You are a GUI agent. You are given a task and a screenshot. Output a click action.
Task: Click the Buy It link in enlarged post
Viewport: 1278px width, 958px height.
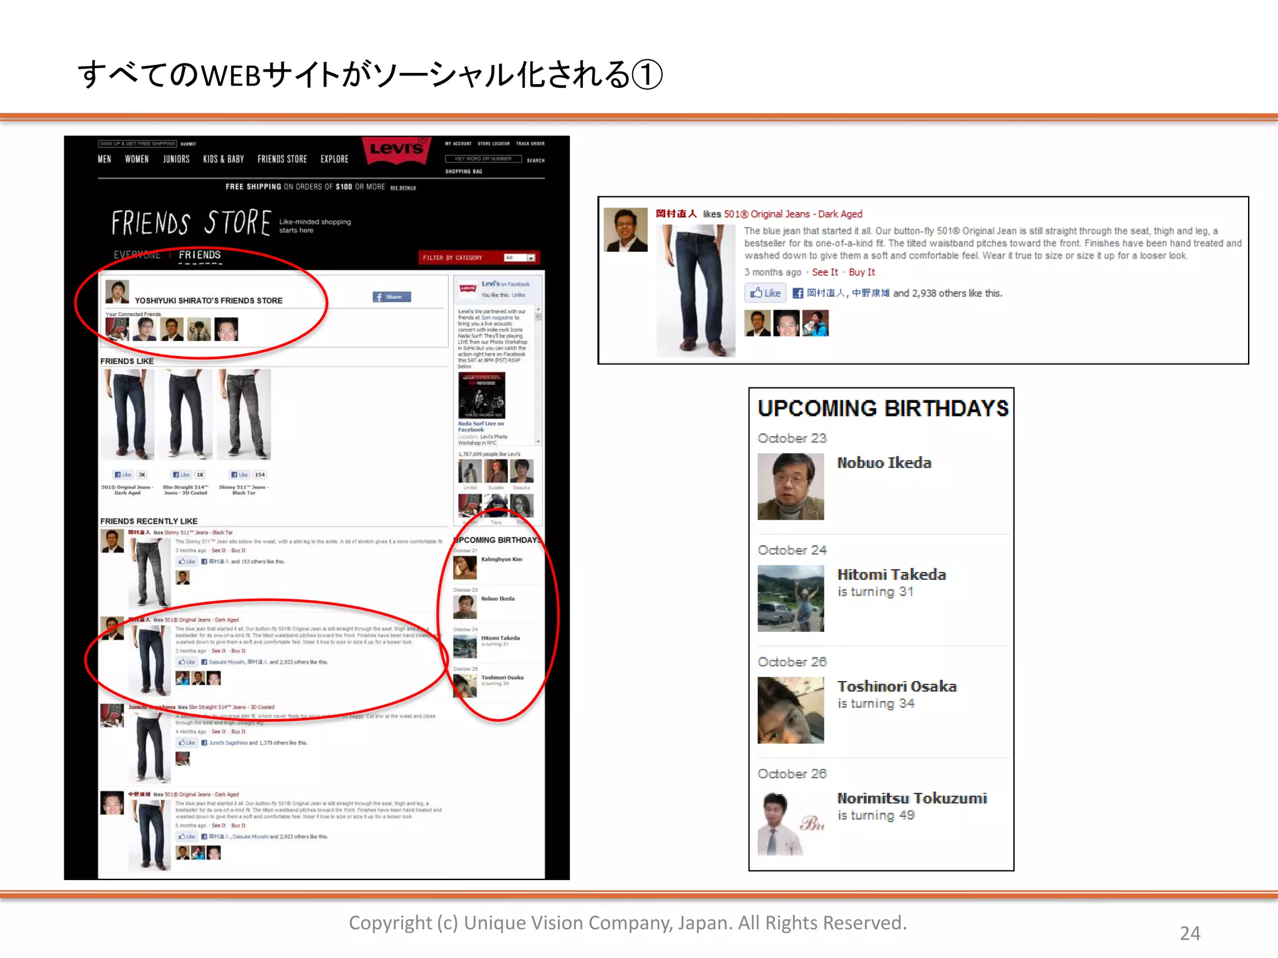862,273
